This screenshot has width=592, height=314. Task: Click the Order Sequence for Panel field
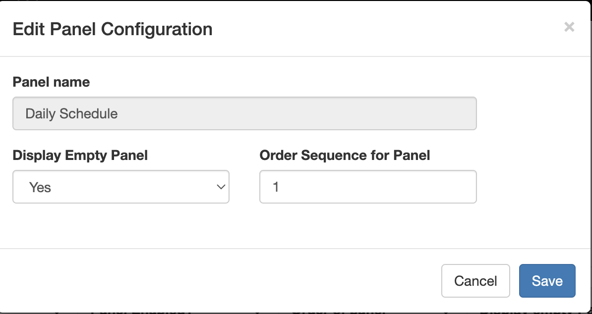pos(367,187)
